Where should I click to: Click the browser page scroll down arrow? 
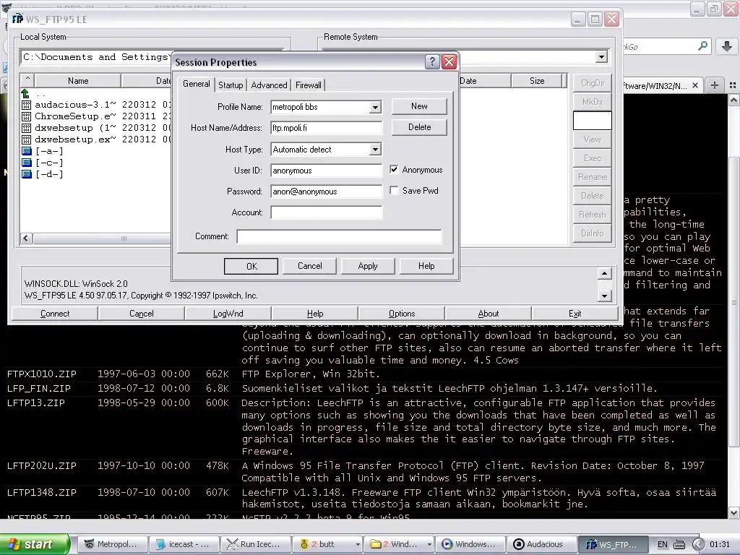coord(734,512)
